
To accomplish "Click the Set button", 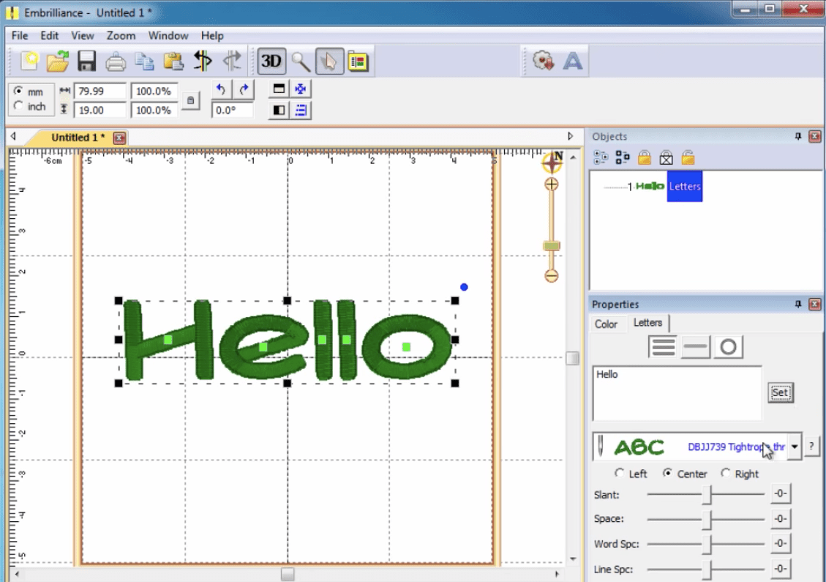I will 780,392.
